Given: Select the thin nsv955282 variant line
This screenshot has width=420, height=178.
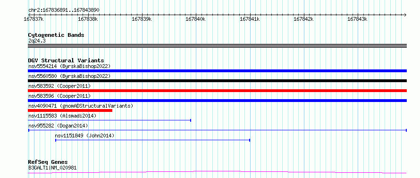Looking at the screenshot, I should pos(218,130).
